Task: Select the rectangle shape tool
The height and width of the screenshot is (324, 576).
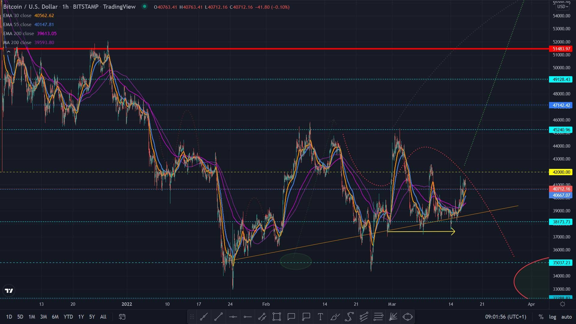Action: 277,316
